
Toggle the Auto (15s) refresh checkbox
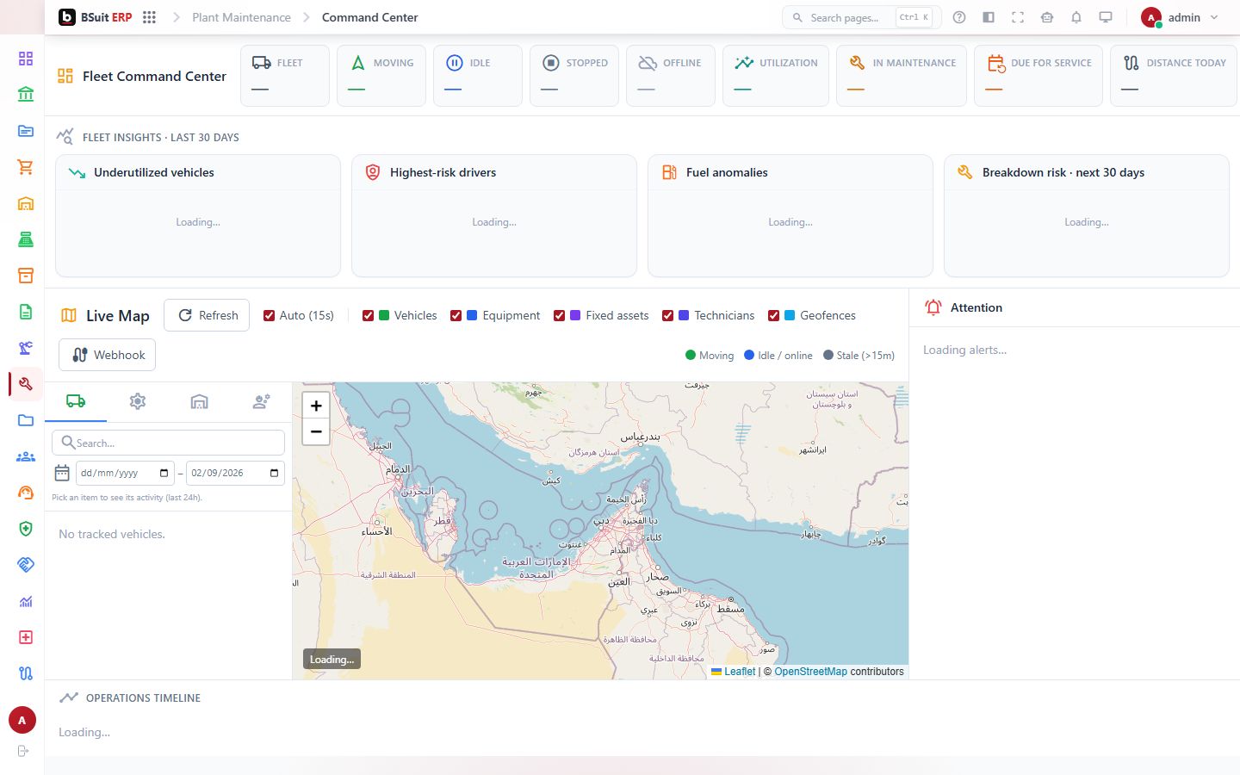point(270,316)
